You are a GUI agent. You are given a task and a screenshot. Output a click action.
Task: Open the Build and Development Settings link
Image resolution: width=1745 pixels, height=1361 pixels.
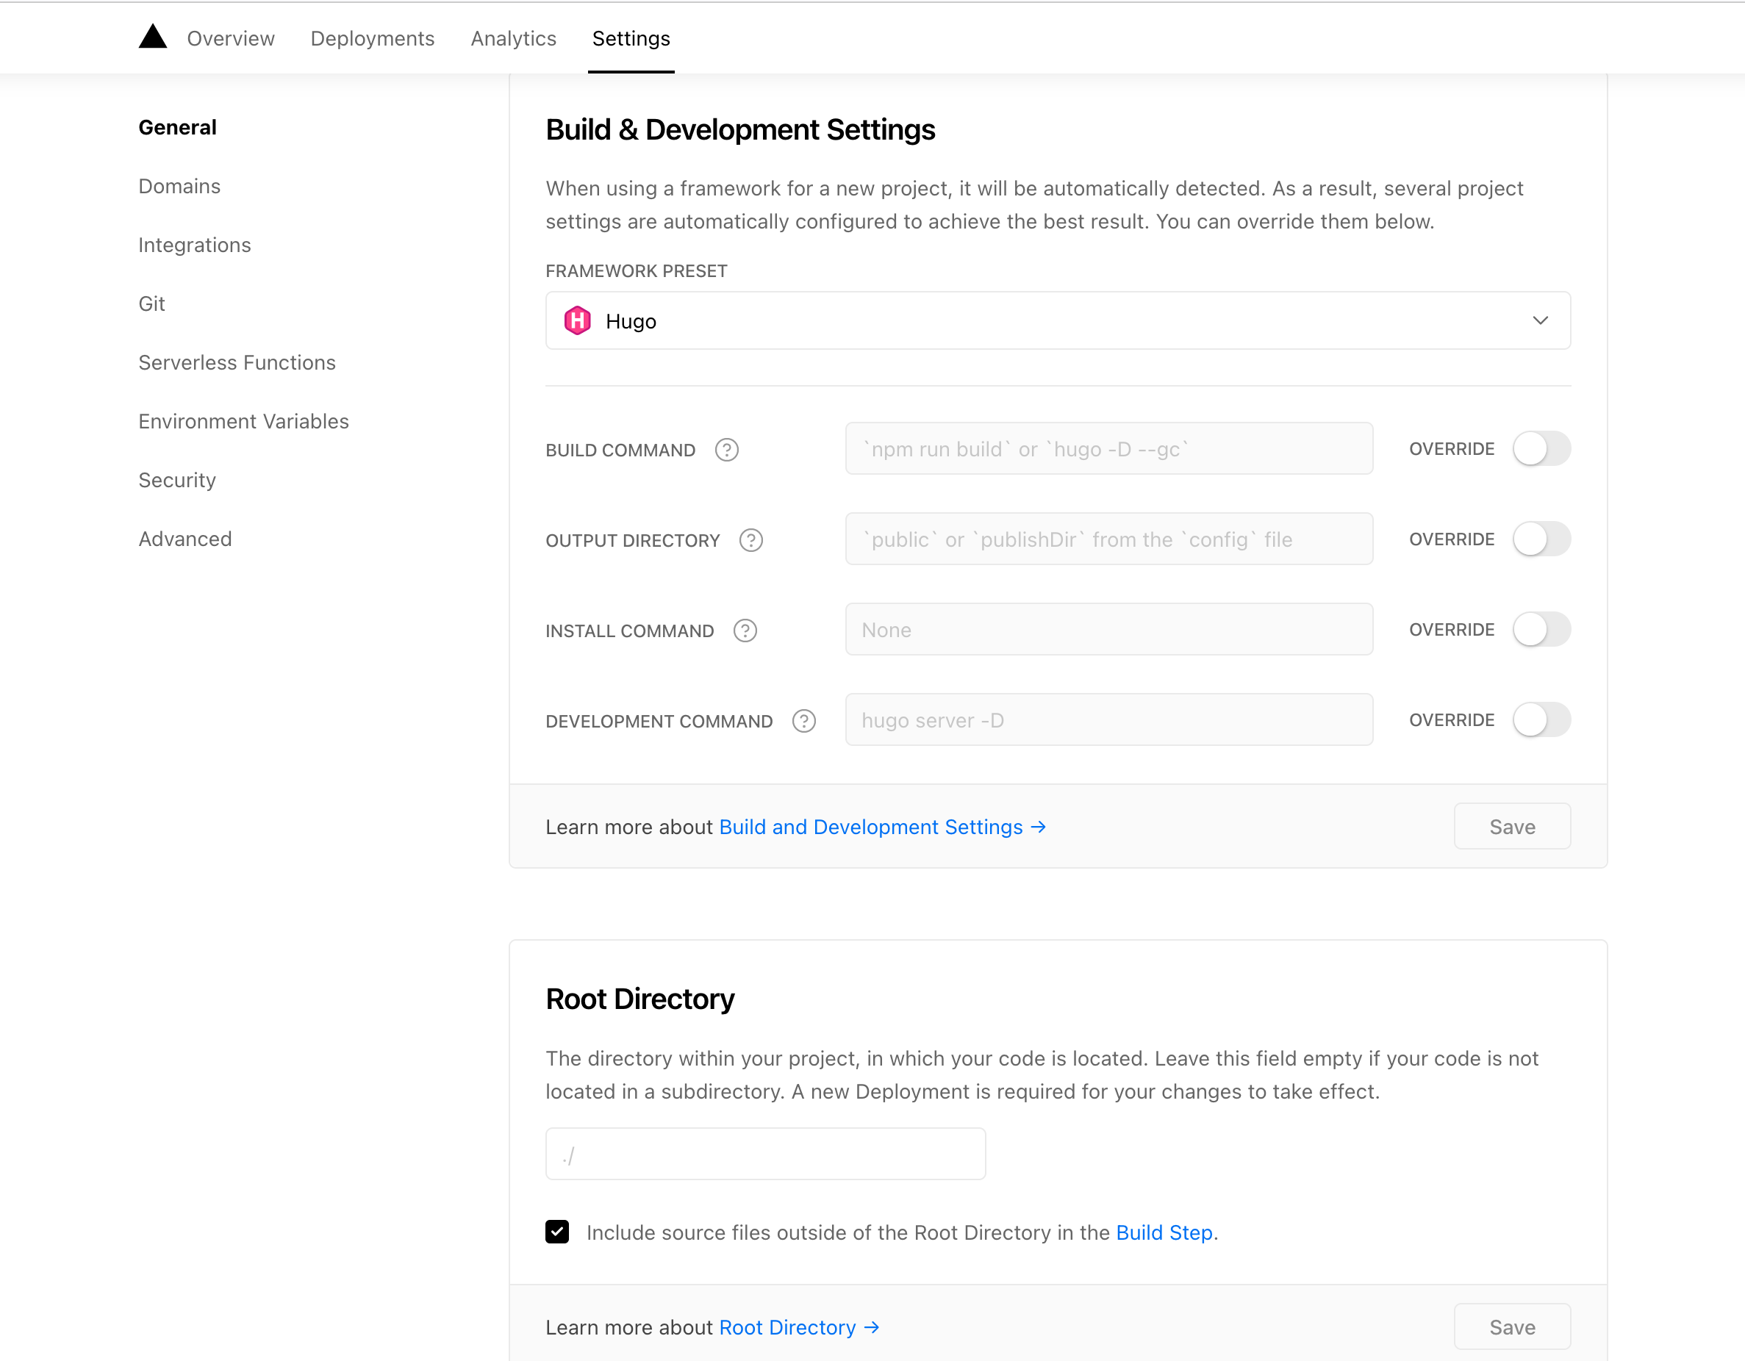[870, 827]
